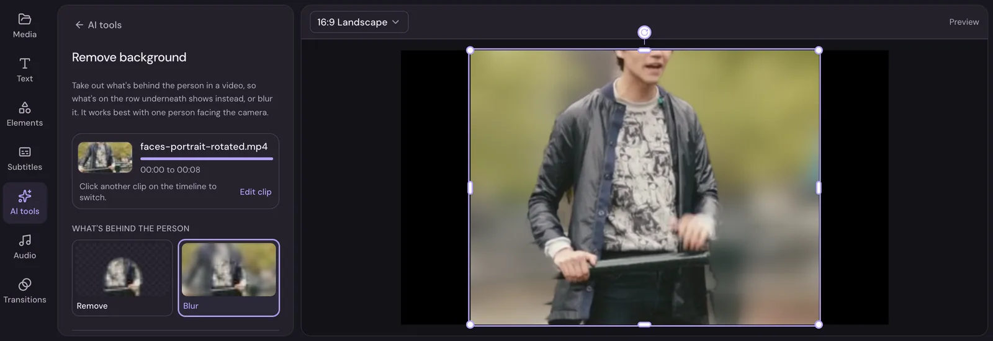Viewport: 993px width, 341px height.
Task: Open the Transitions panel
Action: point(25,291)
